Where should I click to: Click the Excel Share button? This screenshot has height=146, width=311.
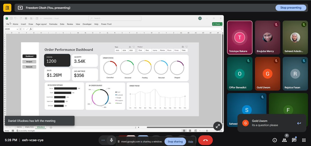click(217, 24)
